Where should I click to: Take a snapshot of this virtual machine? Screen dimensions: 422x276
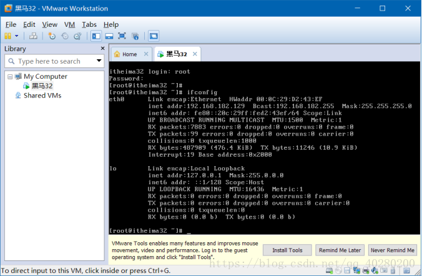(52, 36)
